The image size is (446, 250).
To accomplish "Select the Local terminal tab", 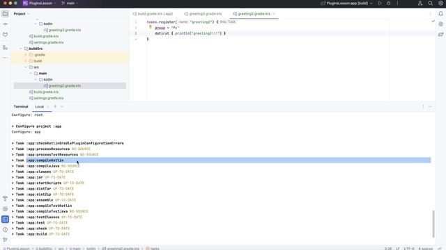I will (40, 106).
